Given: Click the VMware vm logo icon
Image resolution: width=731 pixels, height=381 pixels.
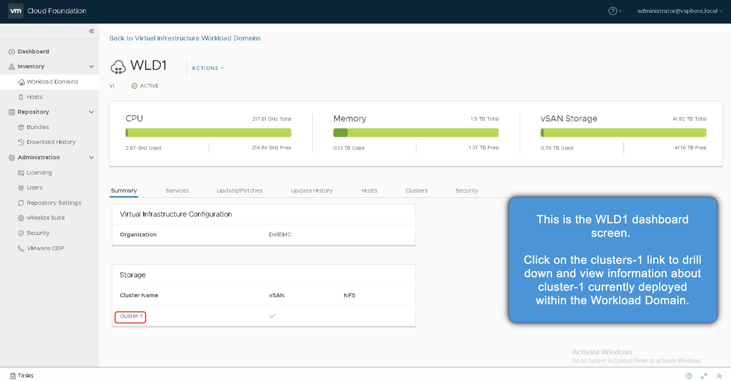Looking at the screenshot, I should click(x=16, y=11).
